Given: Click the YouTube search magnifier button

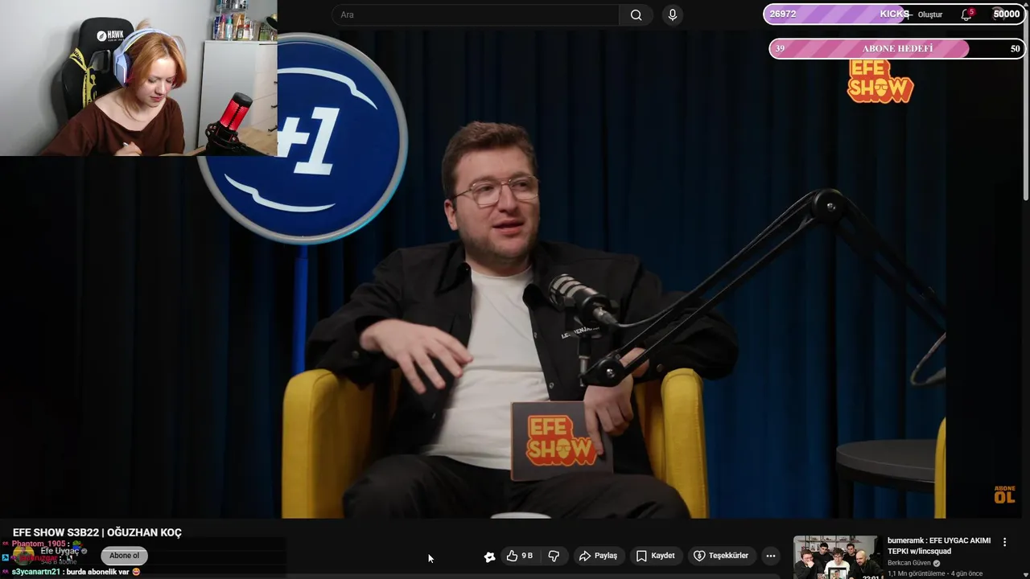Looking at the screenshot, I should pos(636,14).
